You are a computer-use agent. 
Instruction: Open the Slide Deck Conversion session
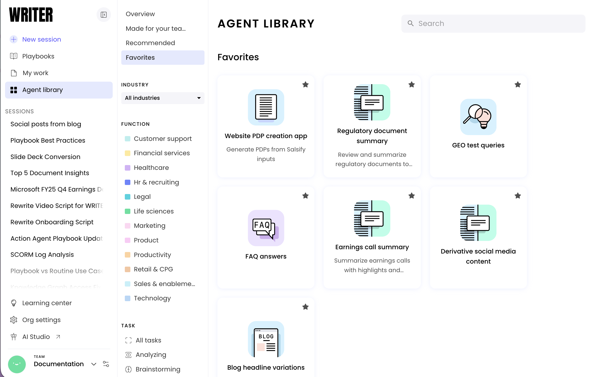click(45, 157)
